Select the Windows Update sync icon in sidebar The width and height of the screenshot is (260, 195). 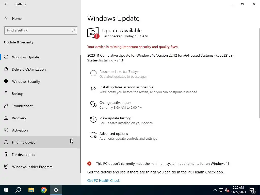(6, 57)
